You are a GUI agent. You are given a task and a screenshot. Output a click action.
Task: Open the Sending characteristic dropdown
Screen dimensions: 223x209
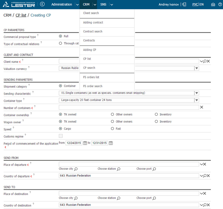(x=196, y=93)
